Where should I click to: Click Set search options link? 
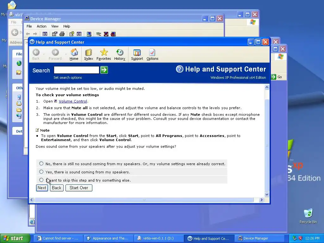[68, 78]
